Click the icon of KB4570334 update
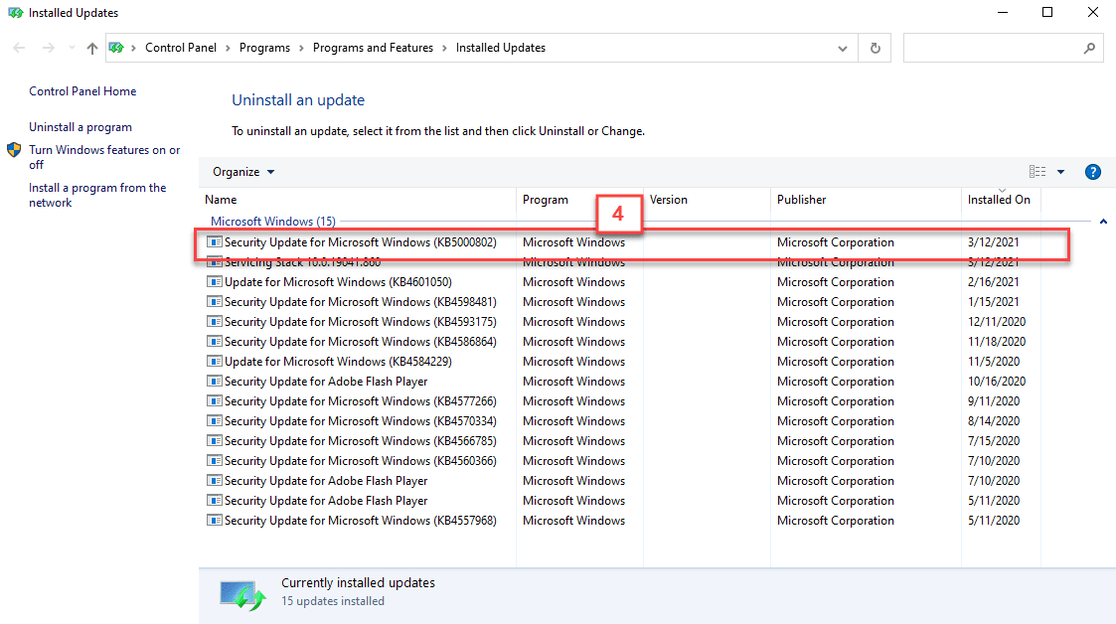The height and width of the screenshot is (624, 1116). [215, 421]
